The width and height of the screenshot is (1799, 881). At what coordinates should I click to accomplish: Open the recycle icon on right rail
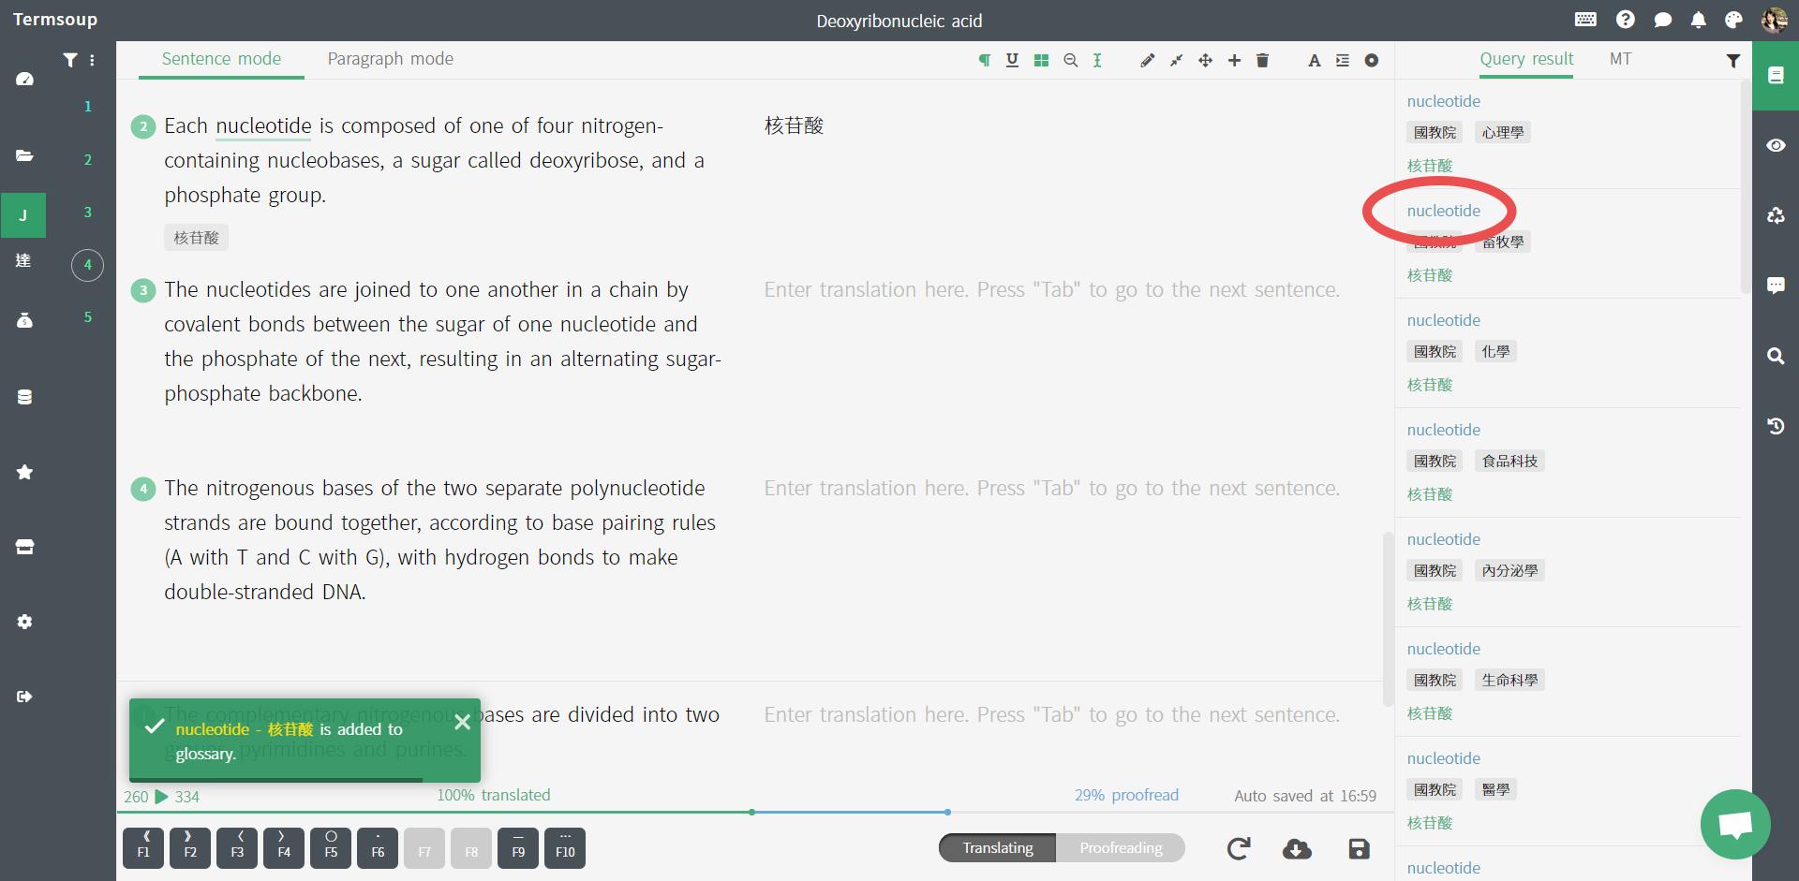(1776, 215)
